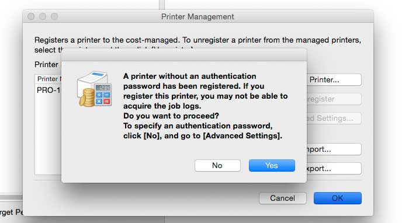
Task: Click the dimmed Advanced Settings... button
Action: pyautogui.click(x=334, y=119)
